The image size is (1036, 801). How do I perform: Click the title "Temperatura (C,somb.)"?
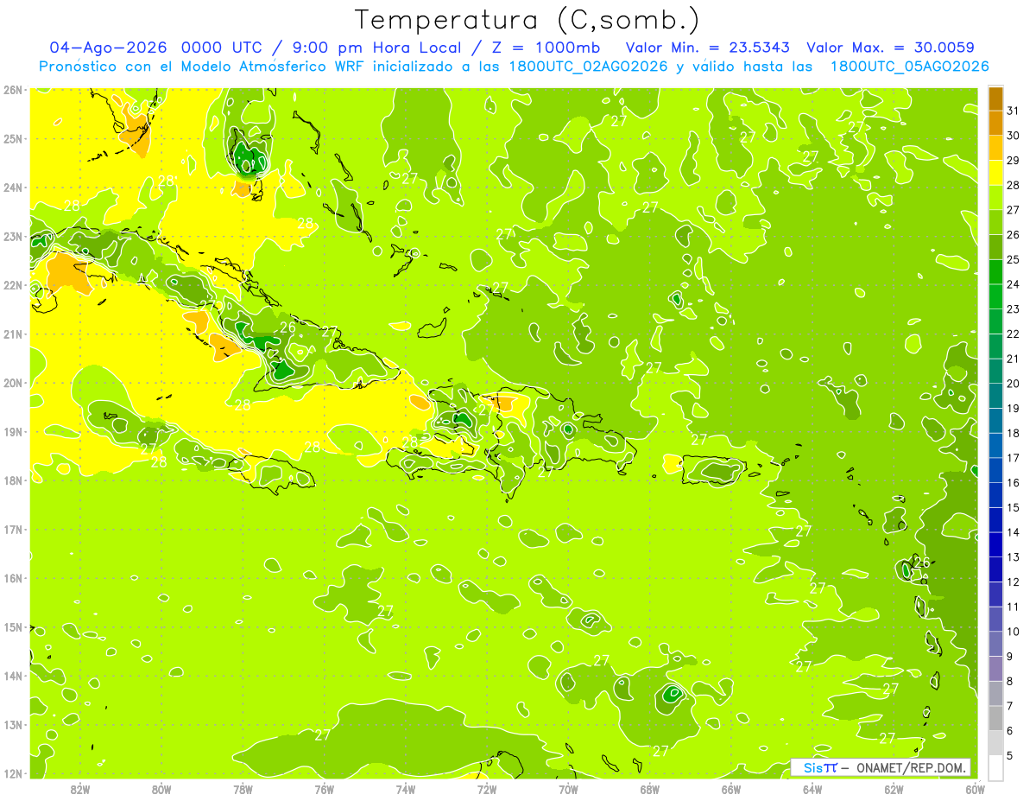click(x=527, y=20)
